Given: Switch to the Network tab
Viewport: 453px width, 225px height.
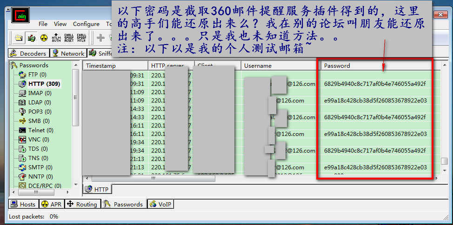Looking at the screenshot, I should coord(69,53).
